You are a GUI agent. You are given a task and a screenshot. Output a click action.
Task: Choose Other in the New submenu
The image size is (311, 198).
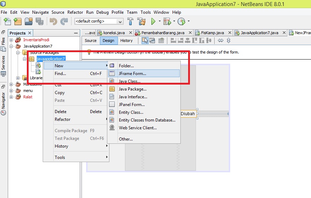click(144, 139)
